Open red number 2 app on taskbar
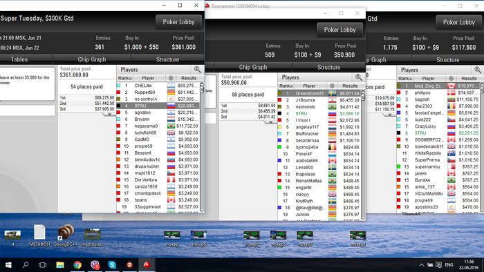The image size is (484, 272). (129, 265)
